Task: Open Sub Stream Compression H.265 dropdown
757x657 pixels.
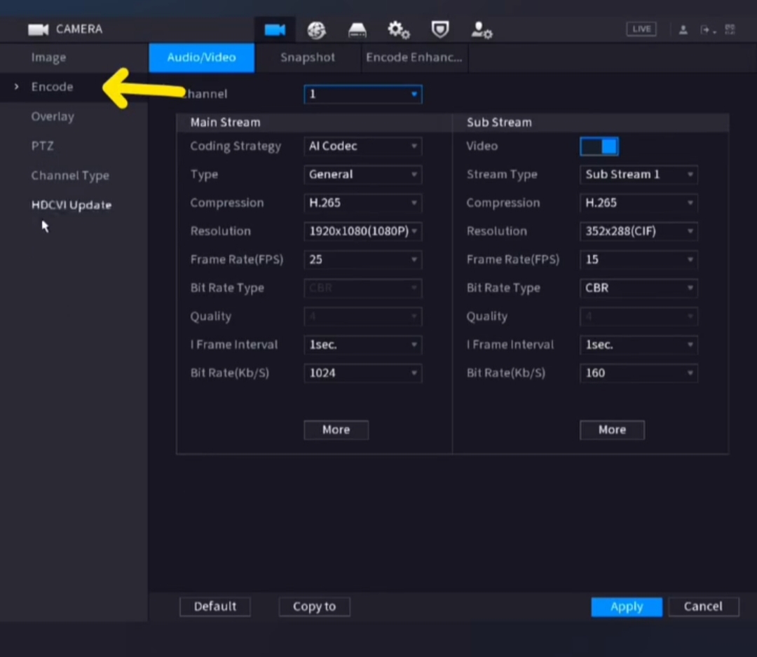Action: tap(639, 203)
